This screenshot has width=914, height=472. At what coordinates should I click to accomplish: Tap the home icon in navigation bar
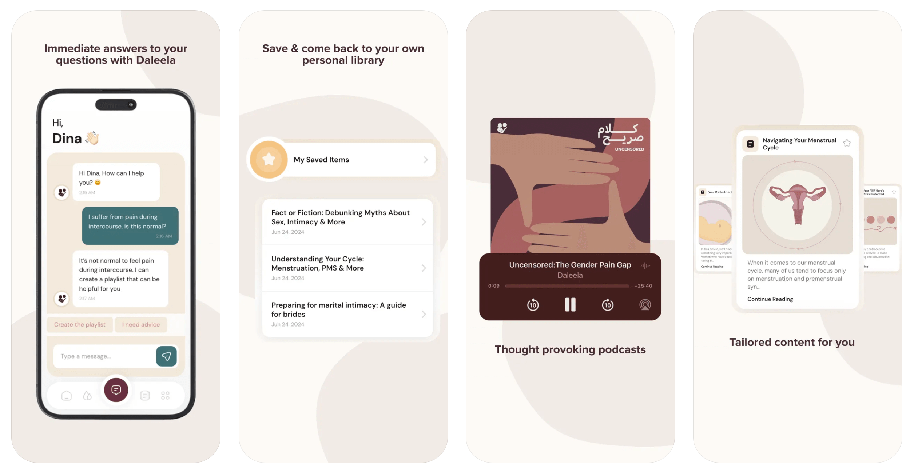click(66, 396)
